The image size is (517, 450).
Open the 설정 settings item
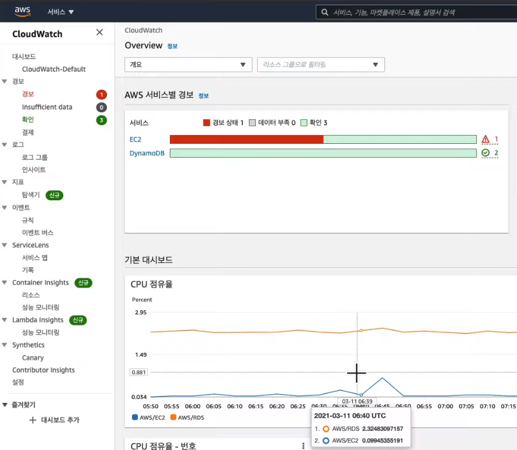18,382
